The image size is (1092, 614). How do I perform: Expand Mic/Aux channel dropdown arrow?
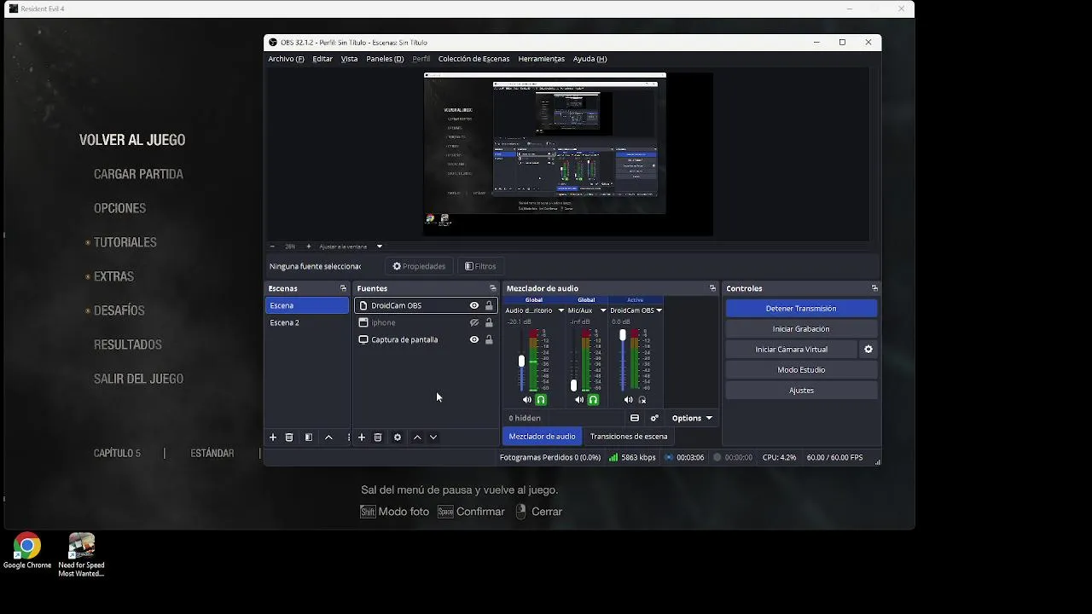(603, 310)
